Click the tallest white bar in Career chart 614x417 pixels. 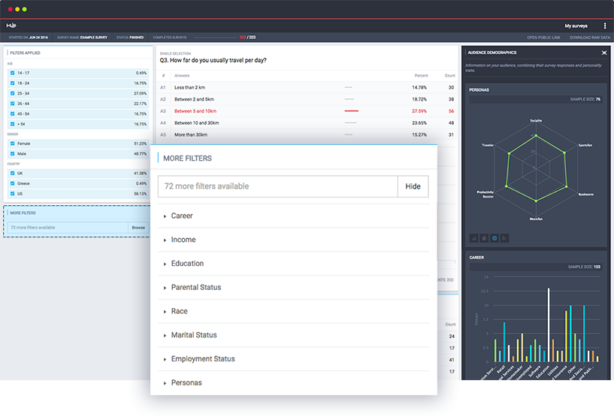548,325
